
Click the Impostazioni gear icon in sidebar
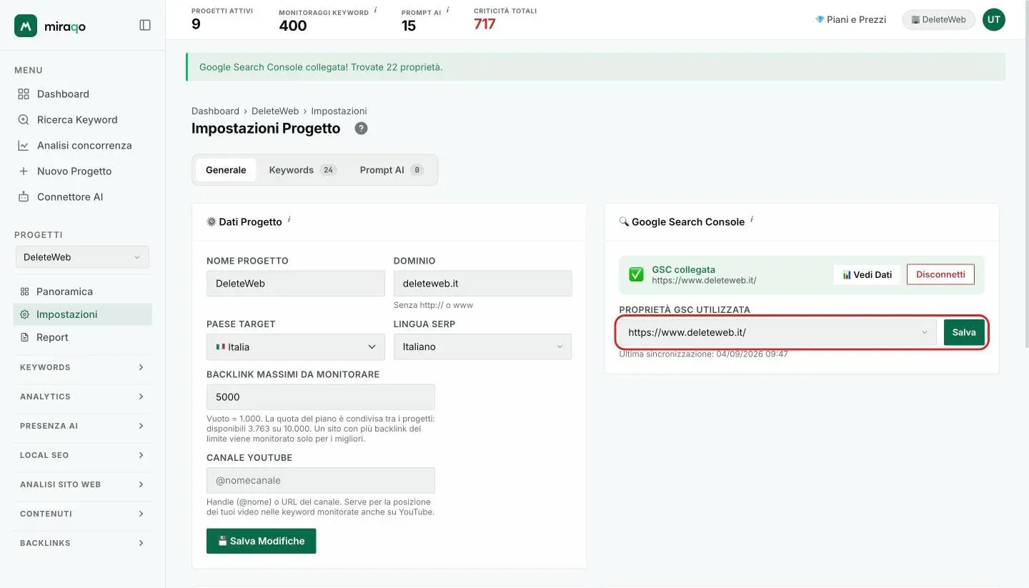[24, 314]
